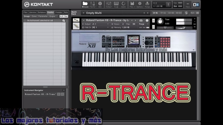Open the Quick load browser
The width and height of the screenshot is (223, 125).
pyautogui.click(x=123, y=4)
